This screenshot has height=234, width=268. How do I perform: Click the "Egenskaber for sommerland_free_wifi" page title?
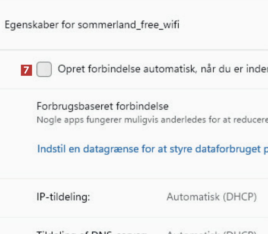point(92,25)
